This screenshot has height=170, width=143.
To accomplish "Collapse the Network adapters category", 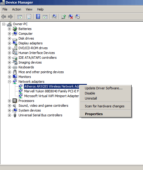I will [9, 82].
